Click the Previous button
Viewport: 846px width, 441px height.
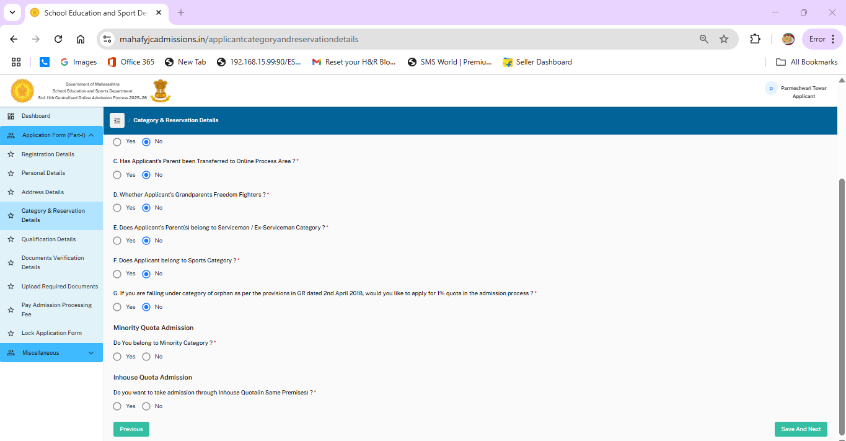131,429
